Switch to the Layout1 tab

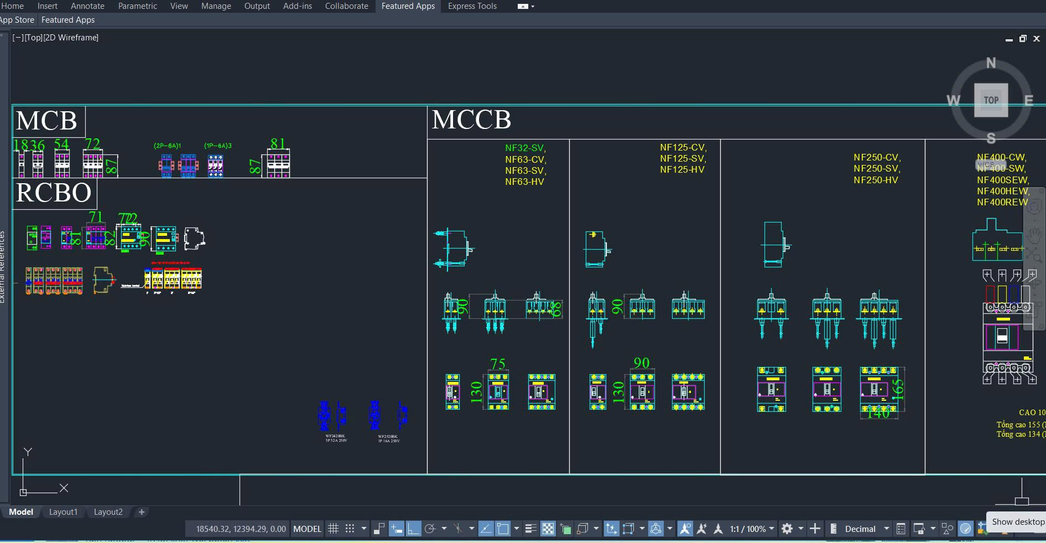click(63, 512)
